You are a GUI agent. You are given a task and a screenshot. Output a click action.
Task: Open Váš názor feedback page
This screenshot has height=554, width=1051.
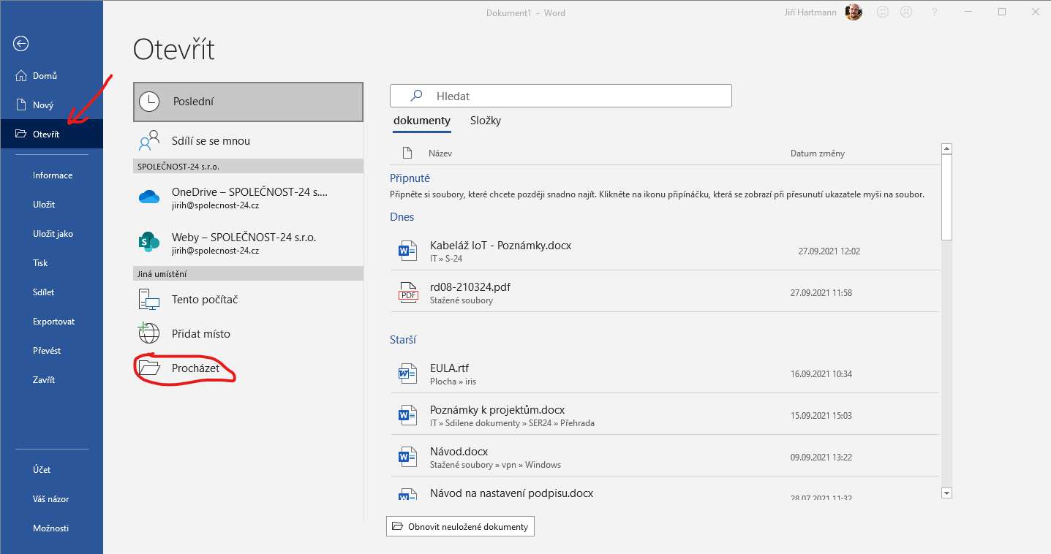point(51,499)
